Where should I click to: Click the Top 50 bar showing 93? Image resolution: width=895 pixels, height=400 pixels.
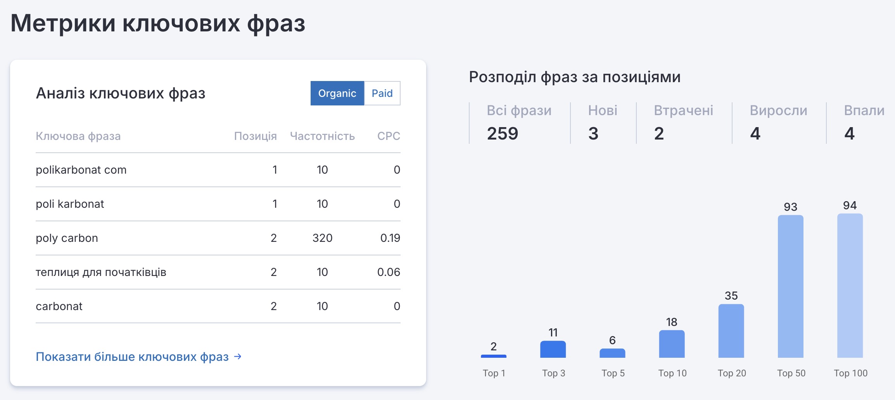[x=790, y=286]
